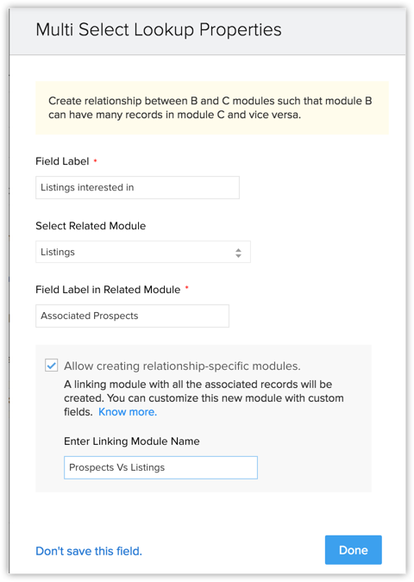Image resolution: width=414 pixels, height=582 pixels.
Task: Select the 'Listings' value in the combo box
Action: (58, 252)
